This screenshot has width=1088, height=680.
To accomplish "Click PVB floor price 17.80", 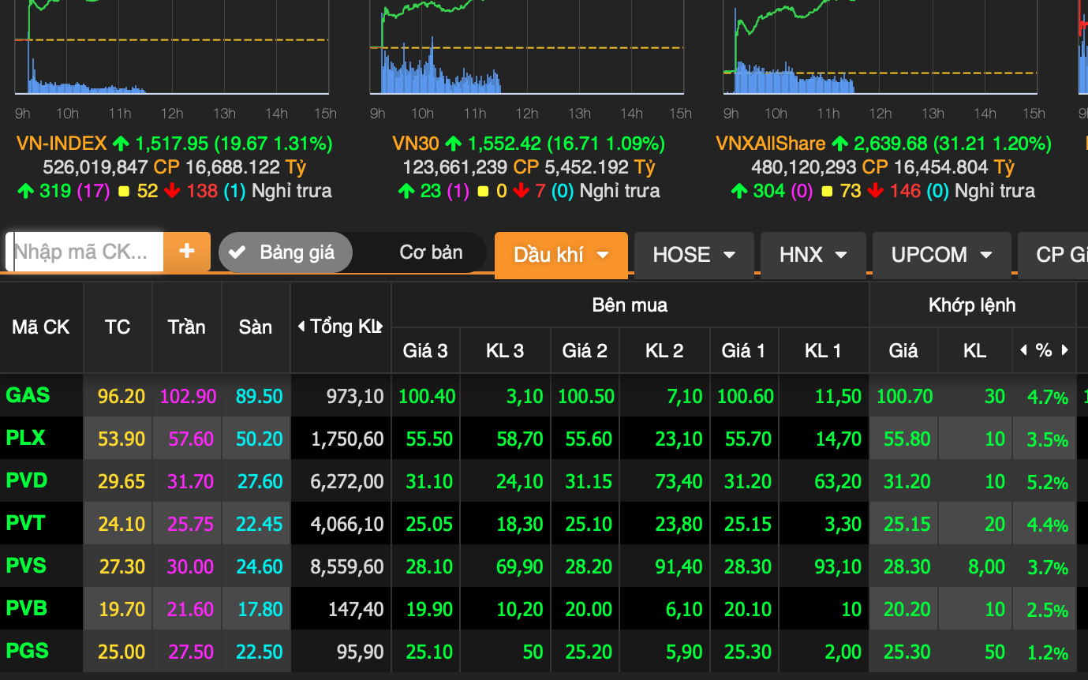I will [x=260, y=609].
